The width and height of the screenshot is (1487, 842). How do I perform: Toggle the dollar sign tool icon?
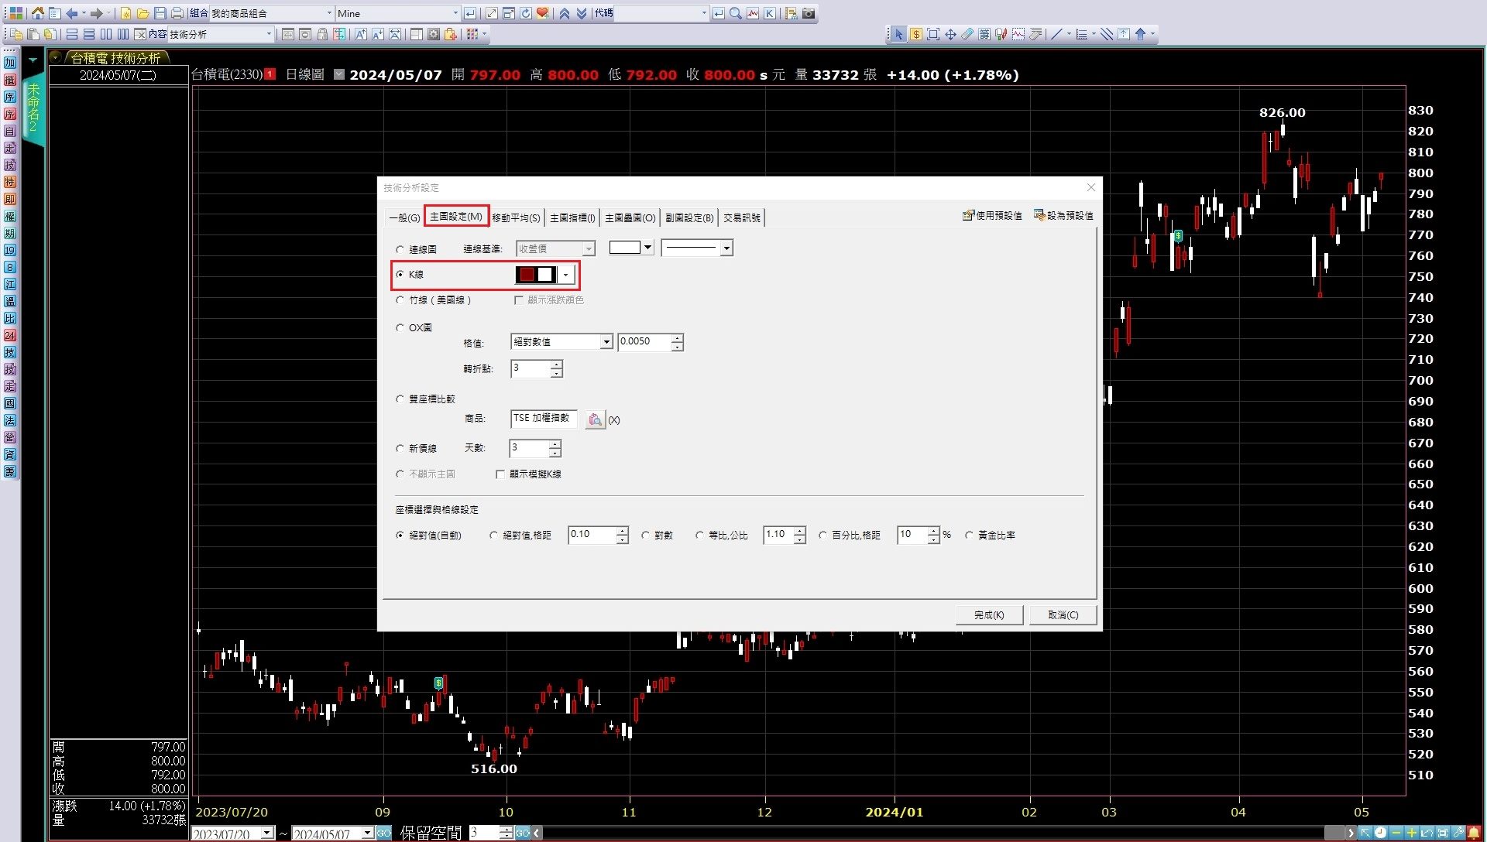916,34
